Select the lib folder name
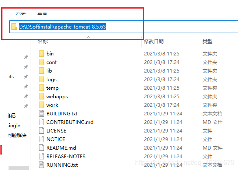The image size is (238, 170). pyautogui.click(x=49, y=71)
